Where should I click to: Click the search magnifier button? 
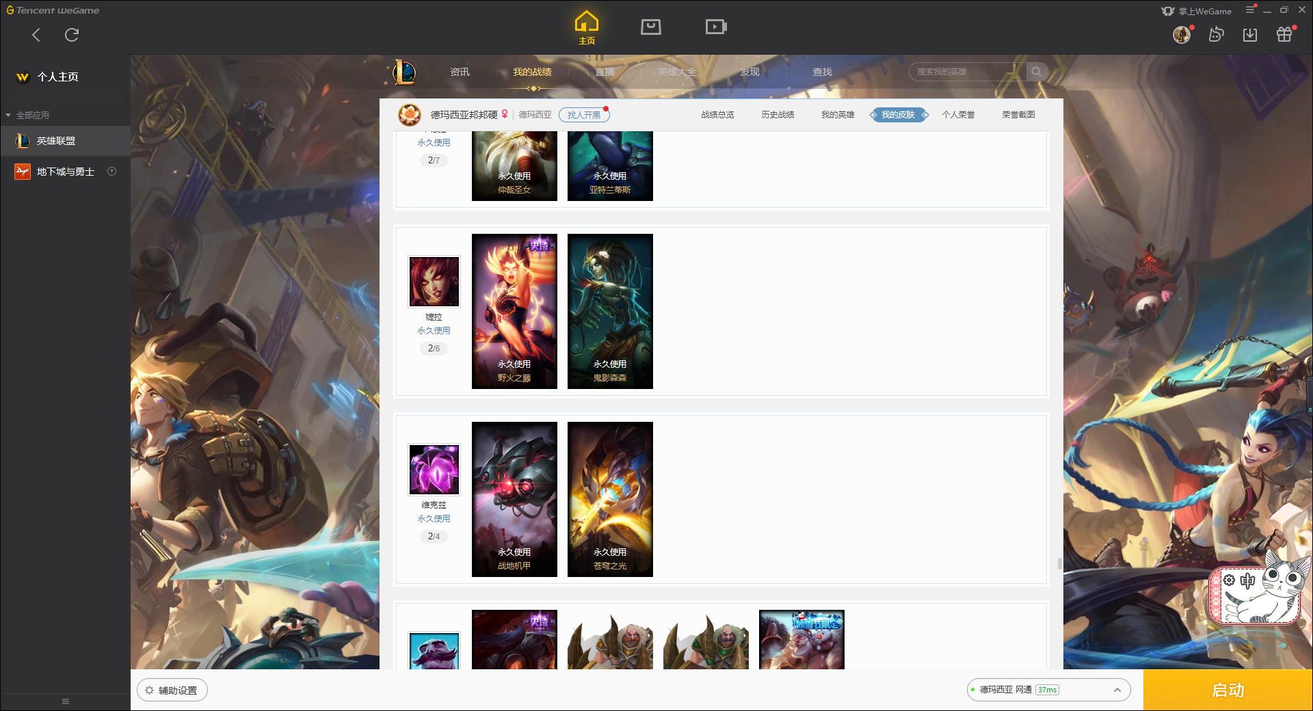pyautogui.click(x=1037, y=72)
